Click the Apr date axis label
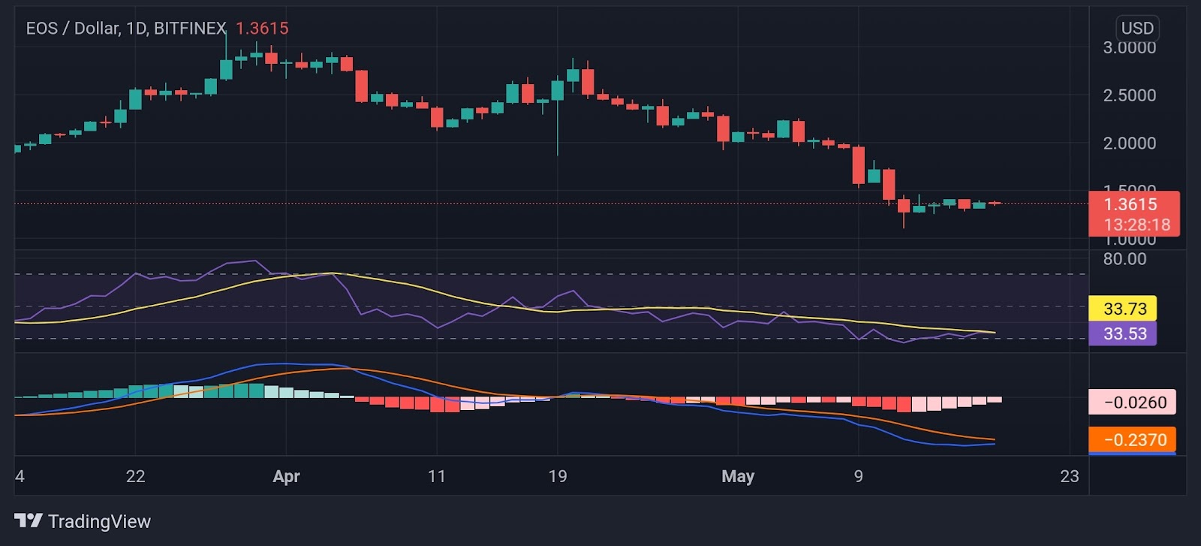 click(x=287, y=476)
